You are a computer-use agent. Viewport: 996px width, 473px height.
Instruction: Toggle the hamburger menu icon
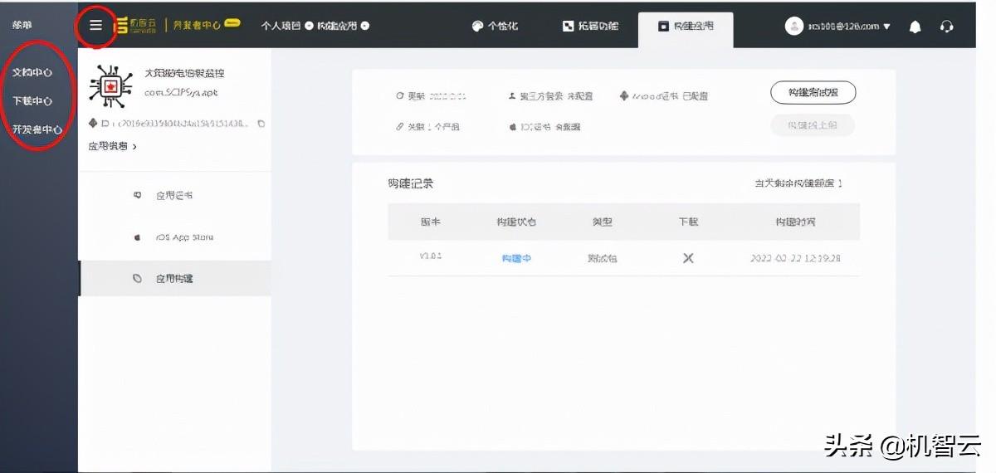96,26
